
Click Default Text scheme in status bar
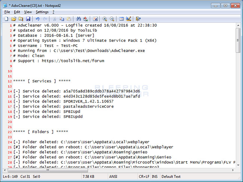point(171,176)
